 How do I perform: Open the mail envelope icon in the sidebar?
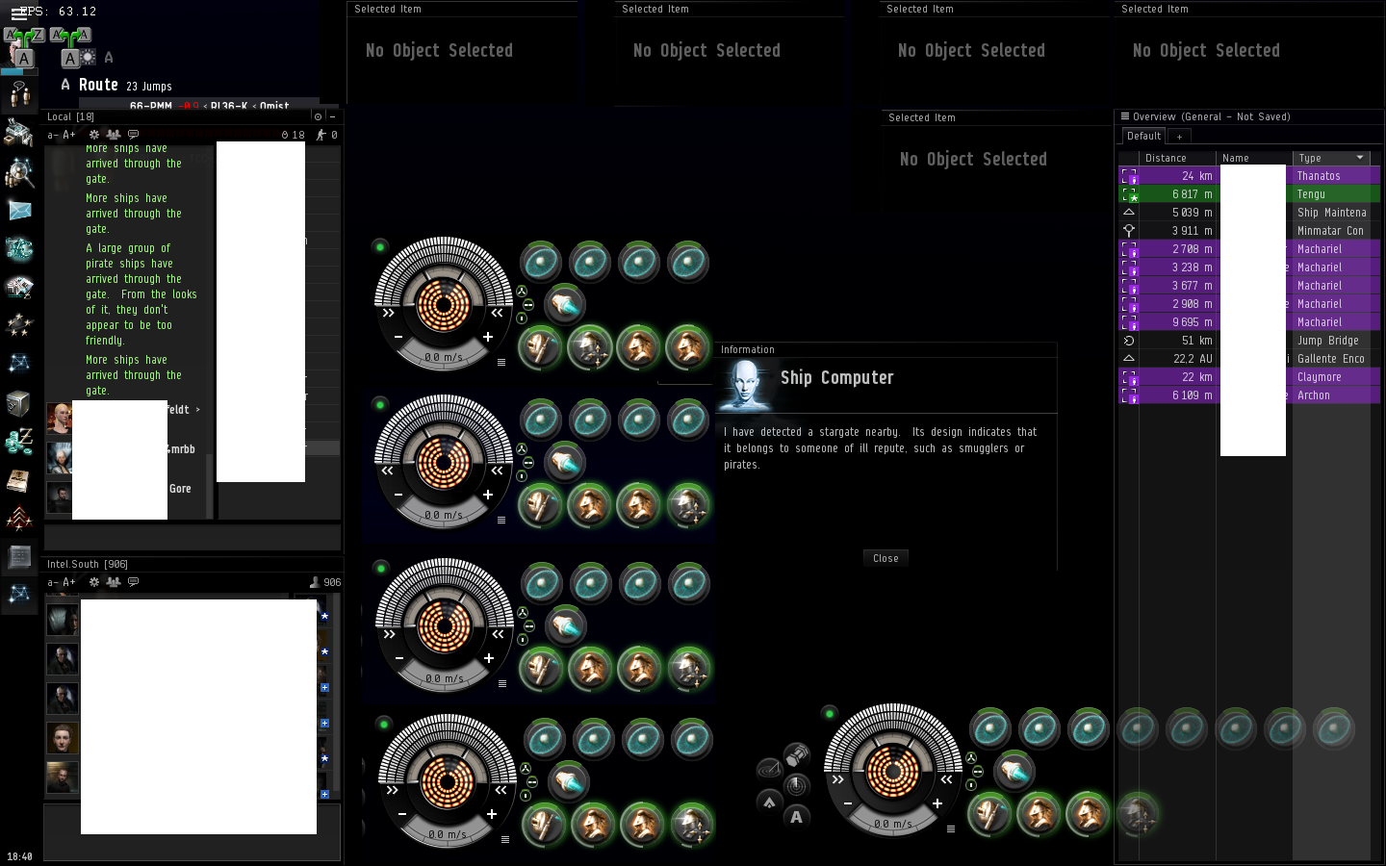[19, 210]
